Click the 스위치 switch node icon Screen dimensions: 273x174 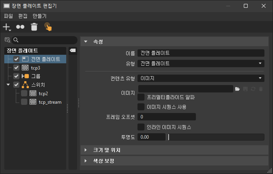(25, 85)
